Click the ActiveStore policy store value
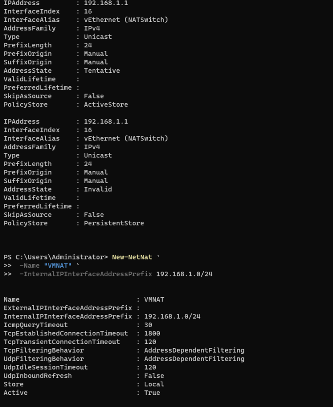Image resolution: width=333 pixels, height=407 pixels. (x=106, y=105)
